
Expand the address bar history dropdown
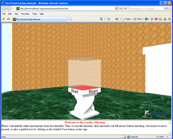coord(116,9)
